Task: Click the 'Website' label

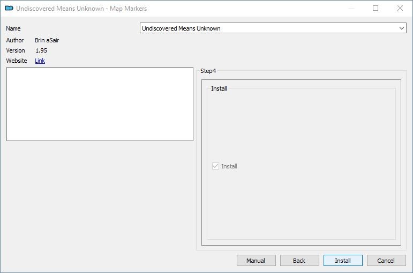Action: click(16, 61)
